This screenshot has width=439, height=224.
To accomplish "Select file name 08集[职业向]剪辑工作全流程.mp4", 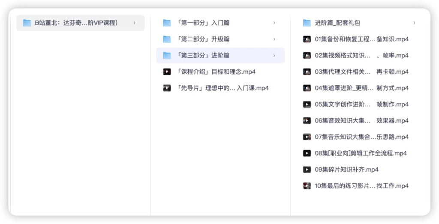I will [361, 153].
